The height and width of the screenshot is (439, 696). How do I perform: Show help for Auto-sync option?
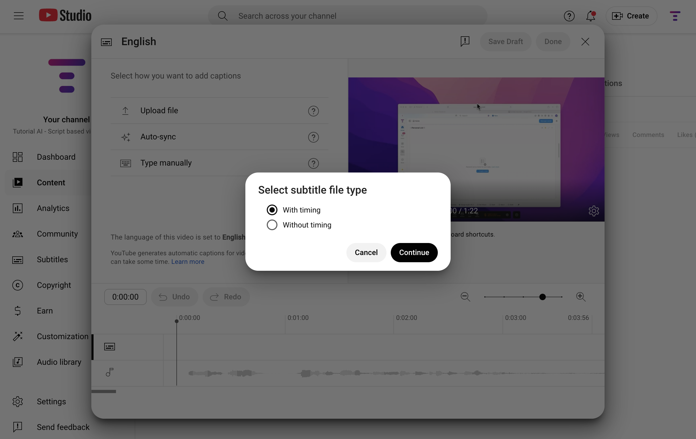tap(313, 137)
